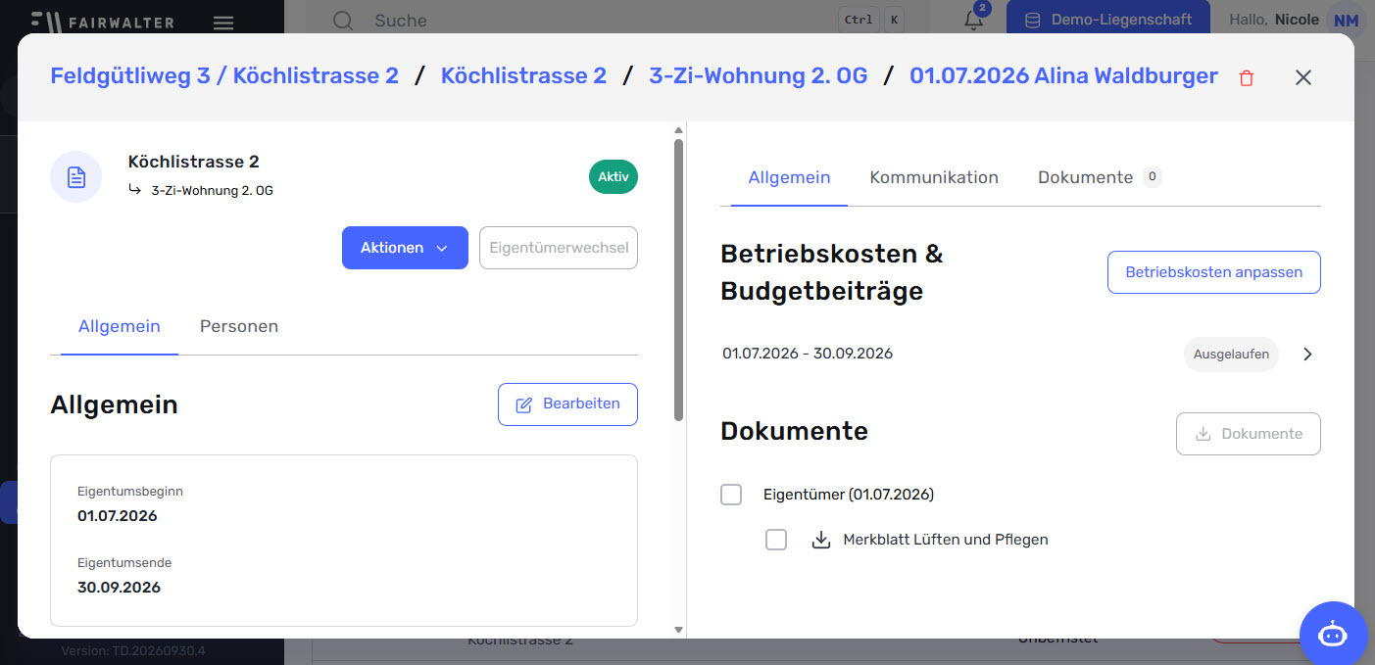This screenshot has height=665, width=1375.
Task: Click download icon of Merkblatt Lüften und Pflegen
Action: tap(821, 540)
